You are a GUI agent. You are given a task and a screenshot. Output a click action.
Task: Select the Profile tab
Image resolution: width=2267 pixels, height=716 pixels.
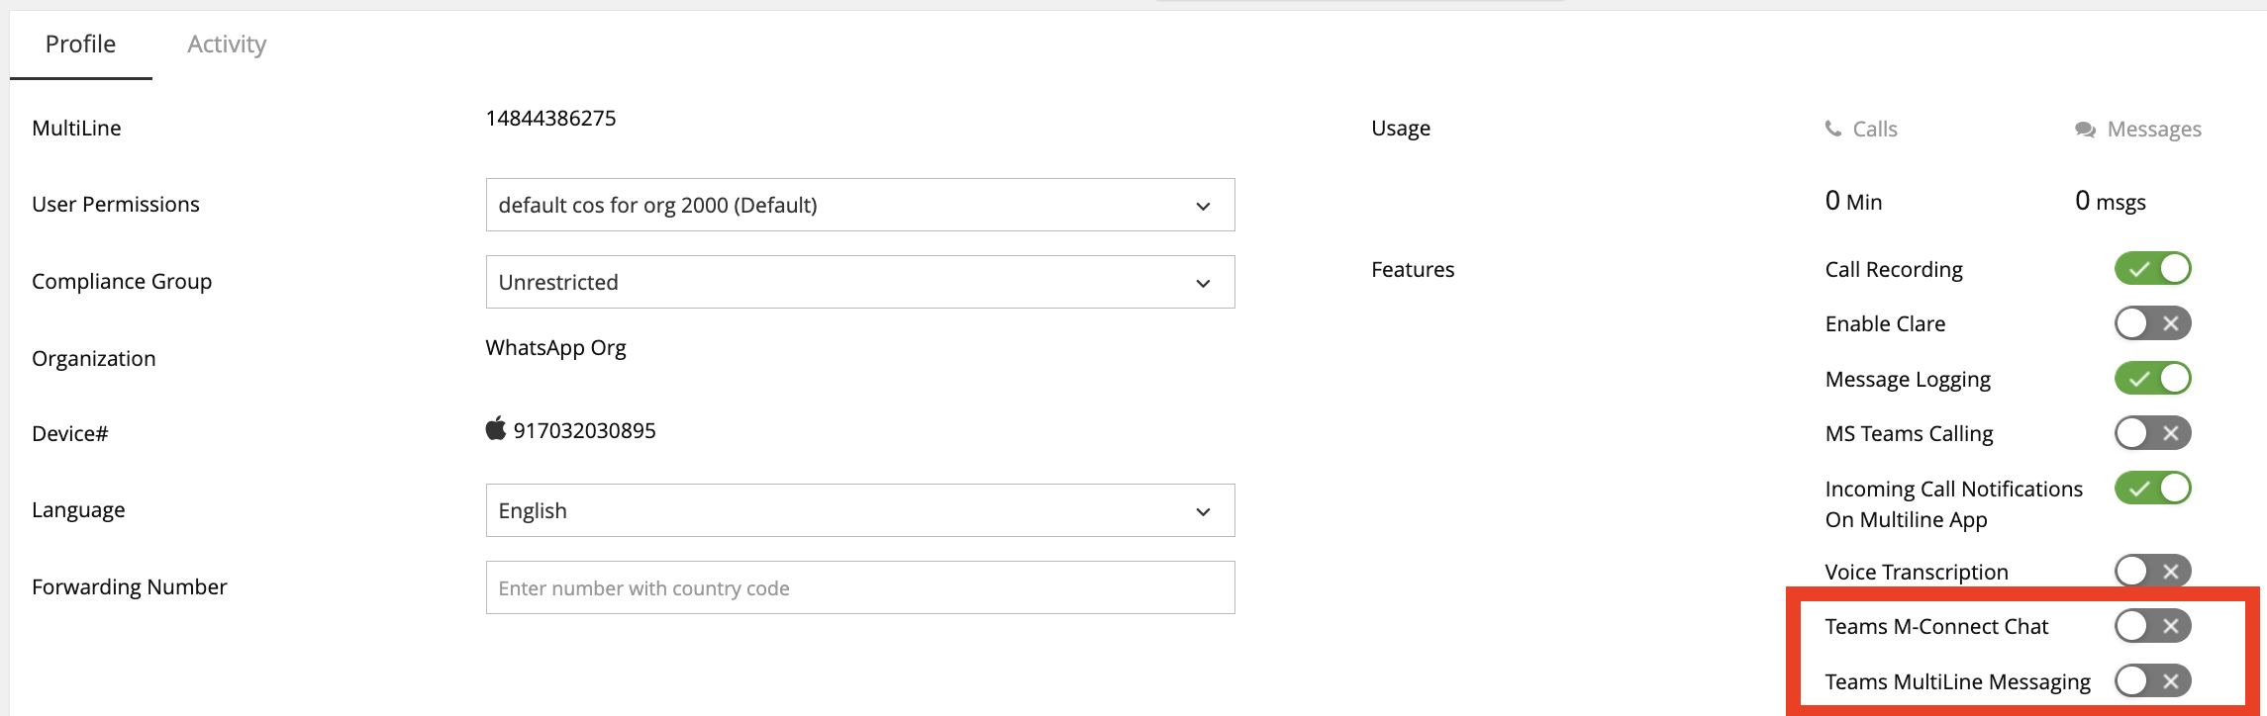coord(80,45)
